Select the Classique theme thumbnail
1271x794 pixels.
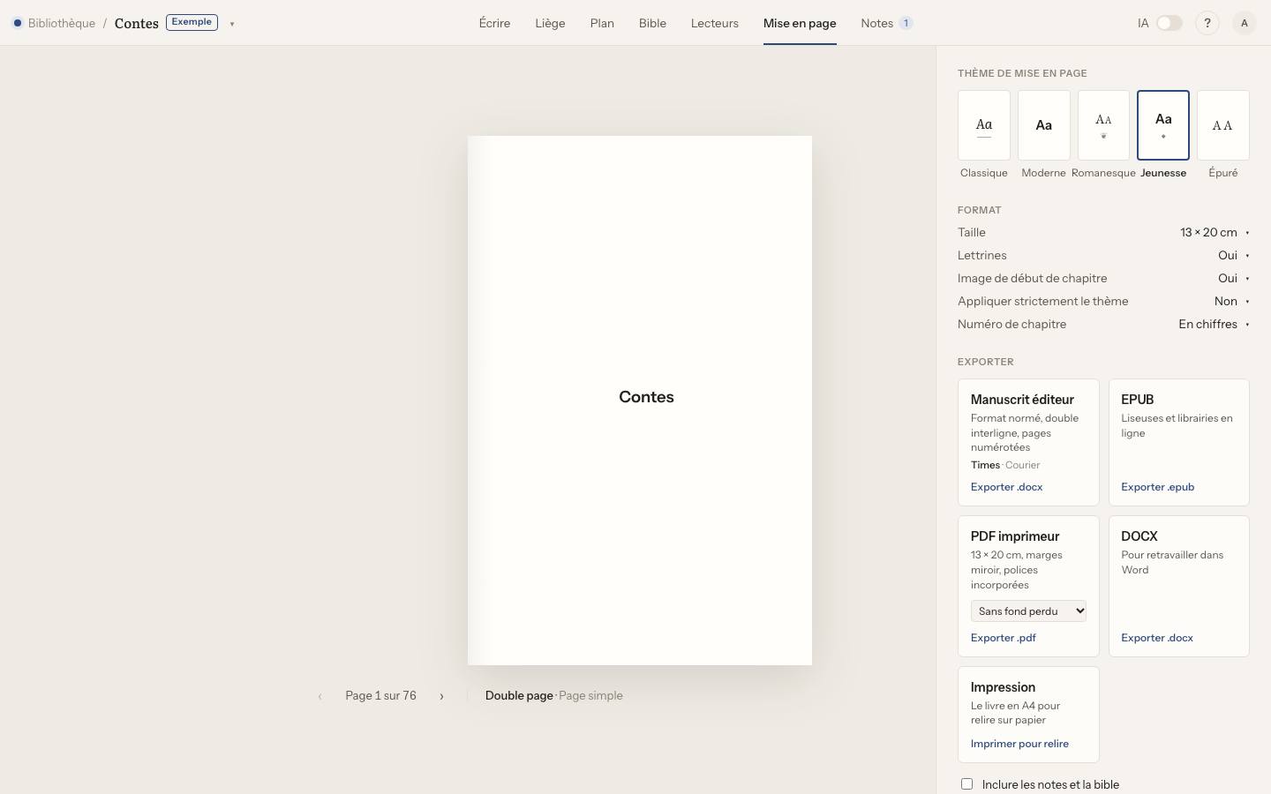click(984, 125)
